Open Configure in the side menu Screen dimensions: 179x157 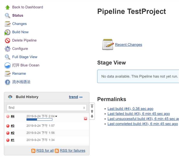coord(20,49)
